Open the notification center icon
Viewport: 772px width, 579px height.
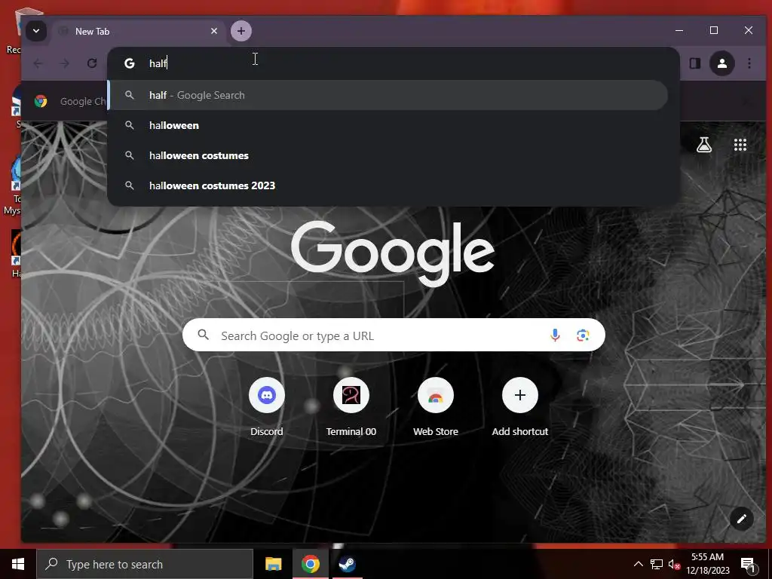click(749, 564)
